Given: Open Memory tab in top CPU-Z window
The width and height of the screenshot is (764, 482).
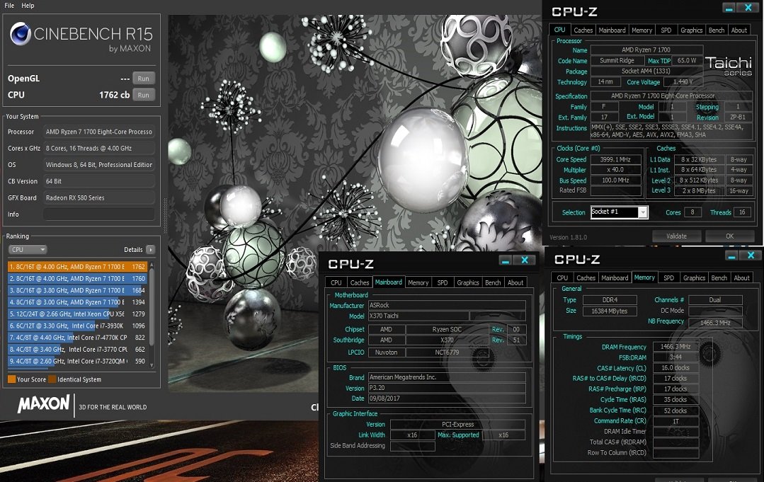Looking at the screenshot, I should (642, 30).
